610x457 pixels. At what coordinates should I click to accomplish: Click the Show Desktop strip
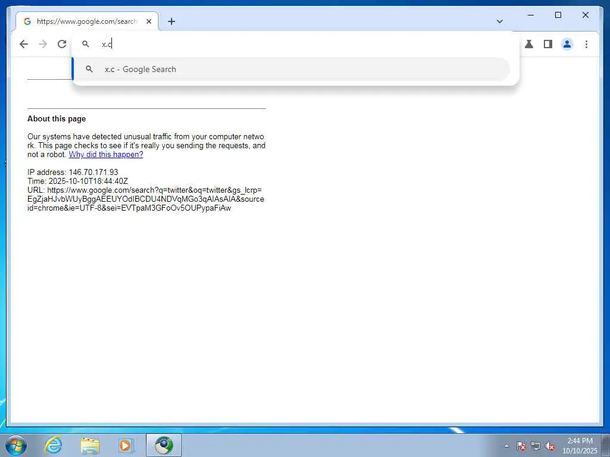tap(606, 445)
